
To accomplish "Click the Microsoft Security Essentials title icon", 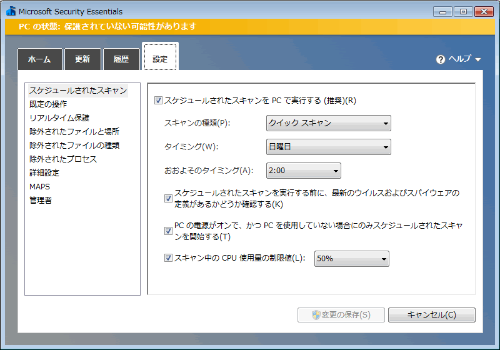I will tap(11, 11).
